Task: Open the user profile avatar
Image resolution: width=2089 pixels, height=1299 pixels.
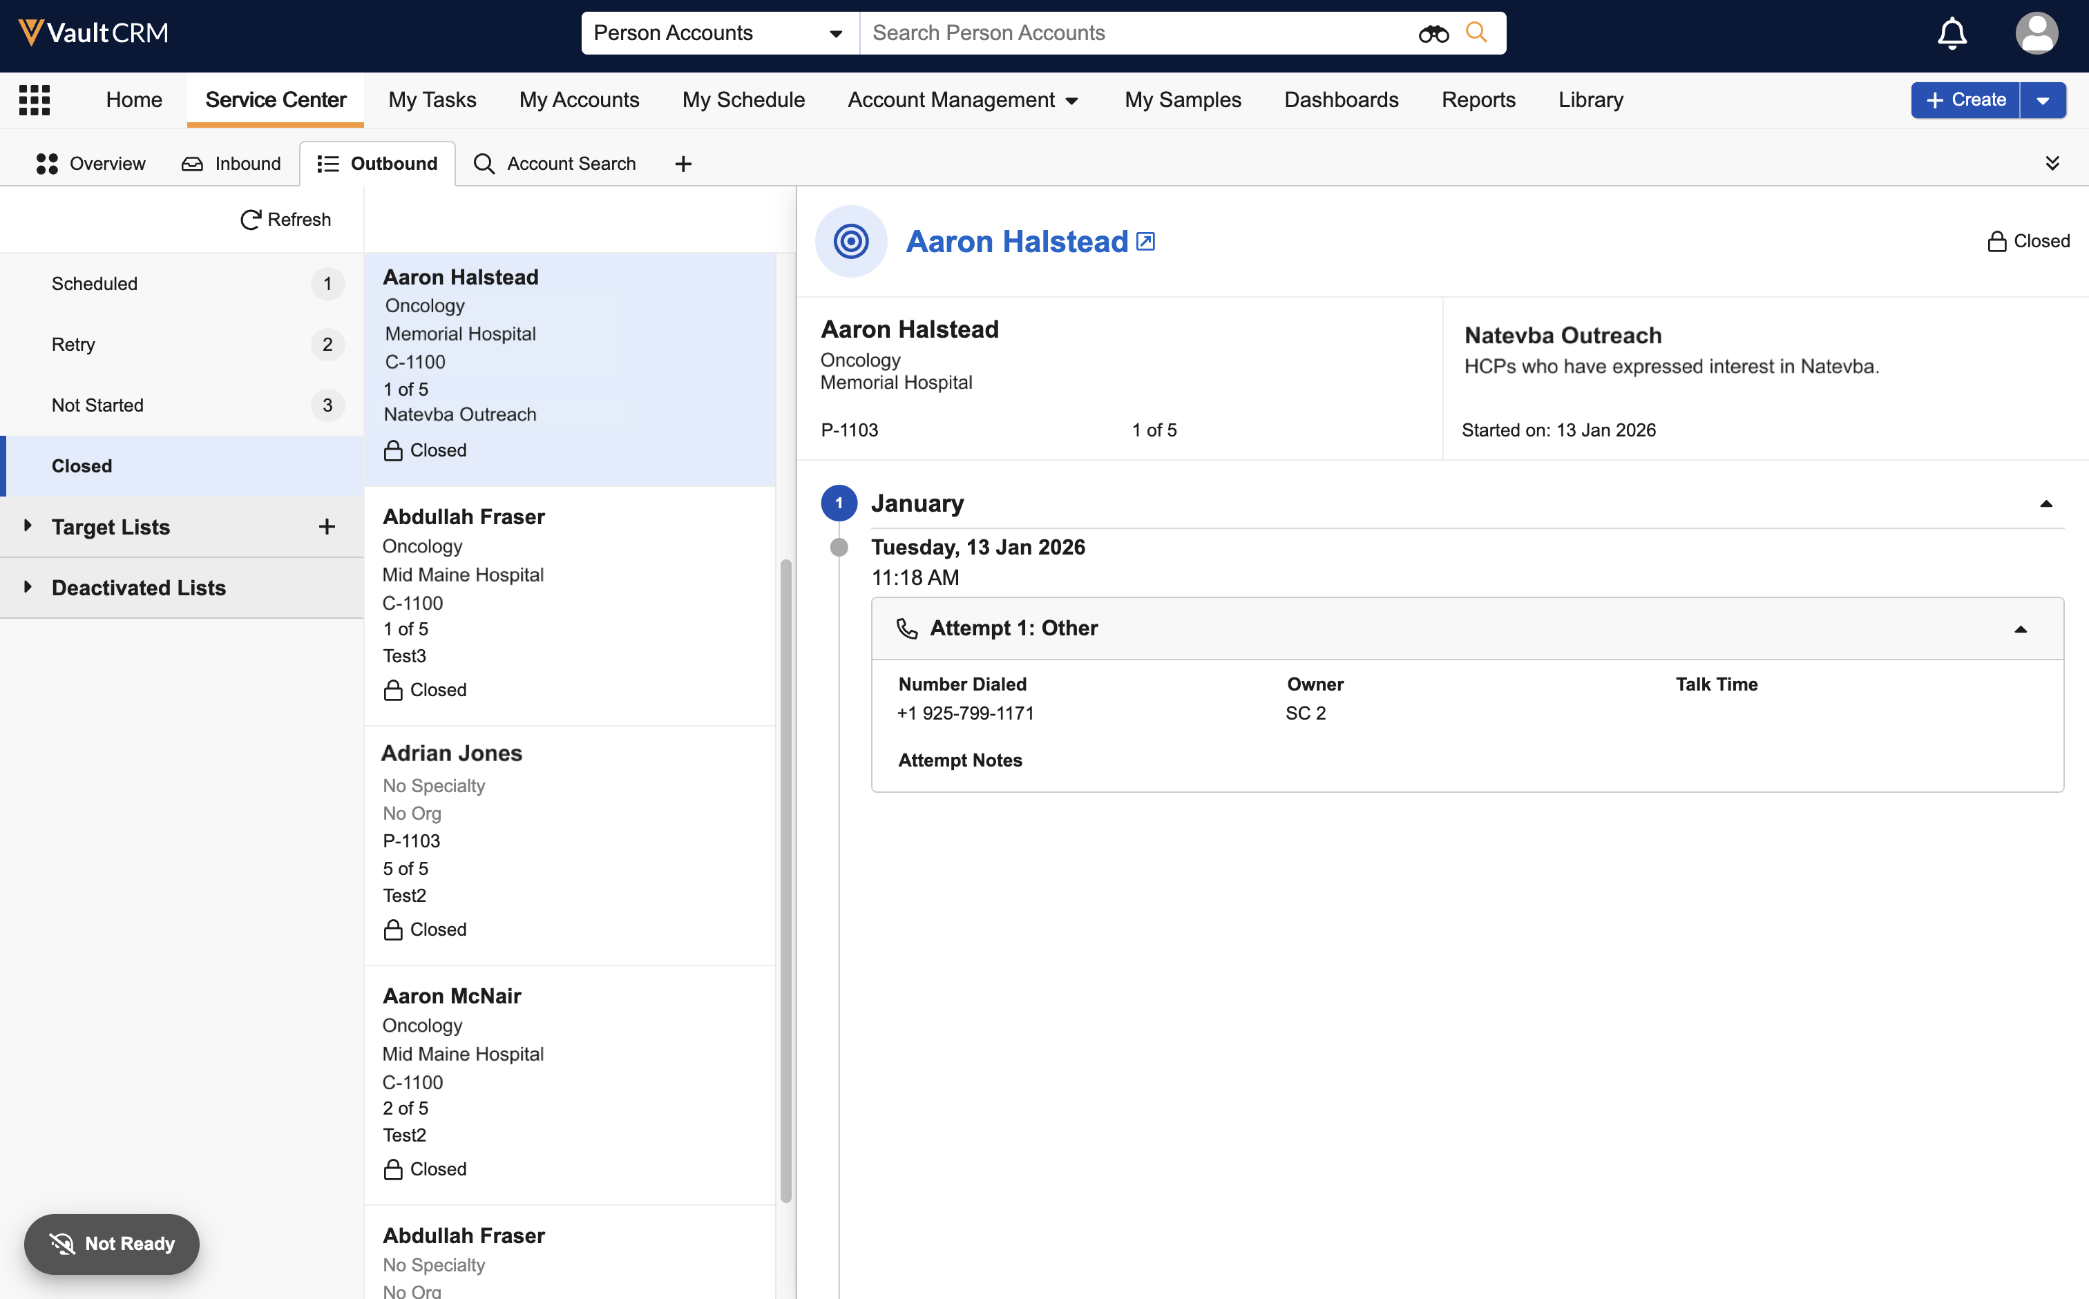Action: [x=2036, y=32]
